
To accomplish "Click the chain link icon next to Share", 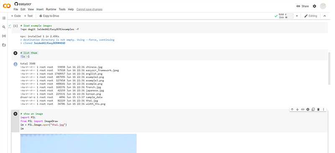I will point(298,6).
